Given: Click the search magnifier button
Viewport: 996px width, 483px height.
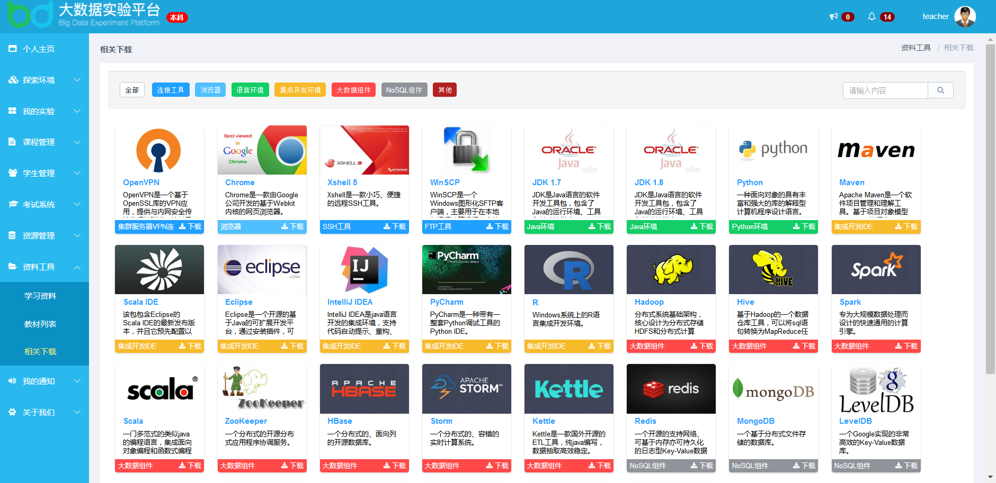Looking at the screenshot, I should coord(940,90).
